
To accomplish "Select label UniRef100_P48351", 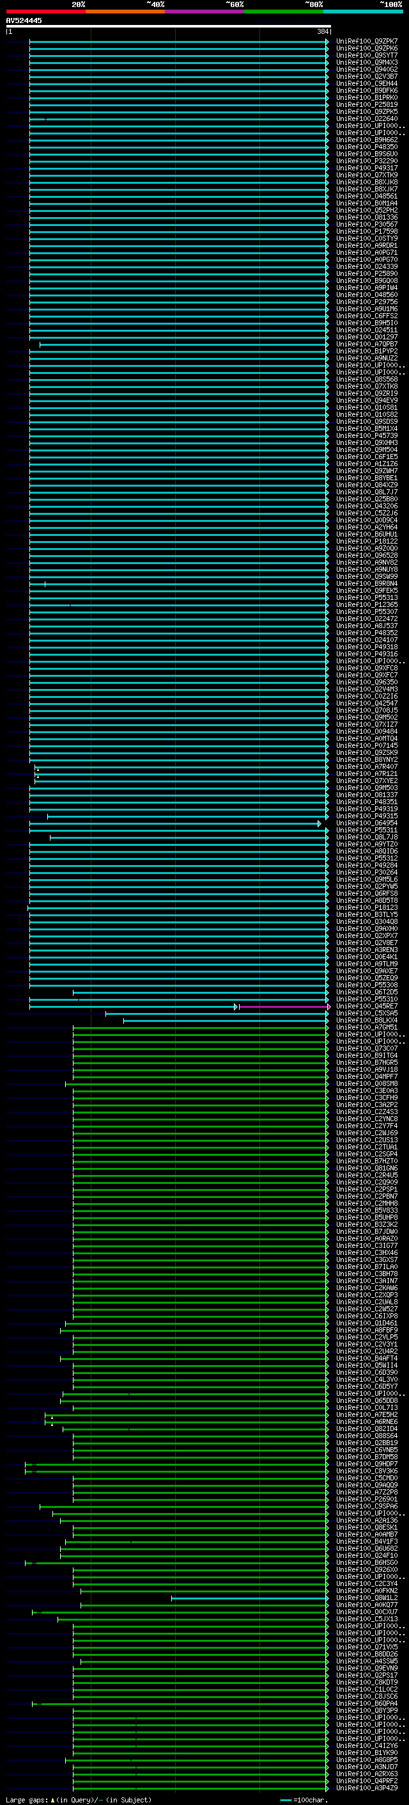I will 367,802.
